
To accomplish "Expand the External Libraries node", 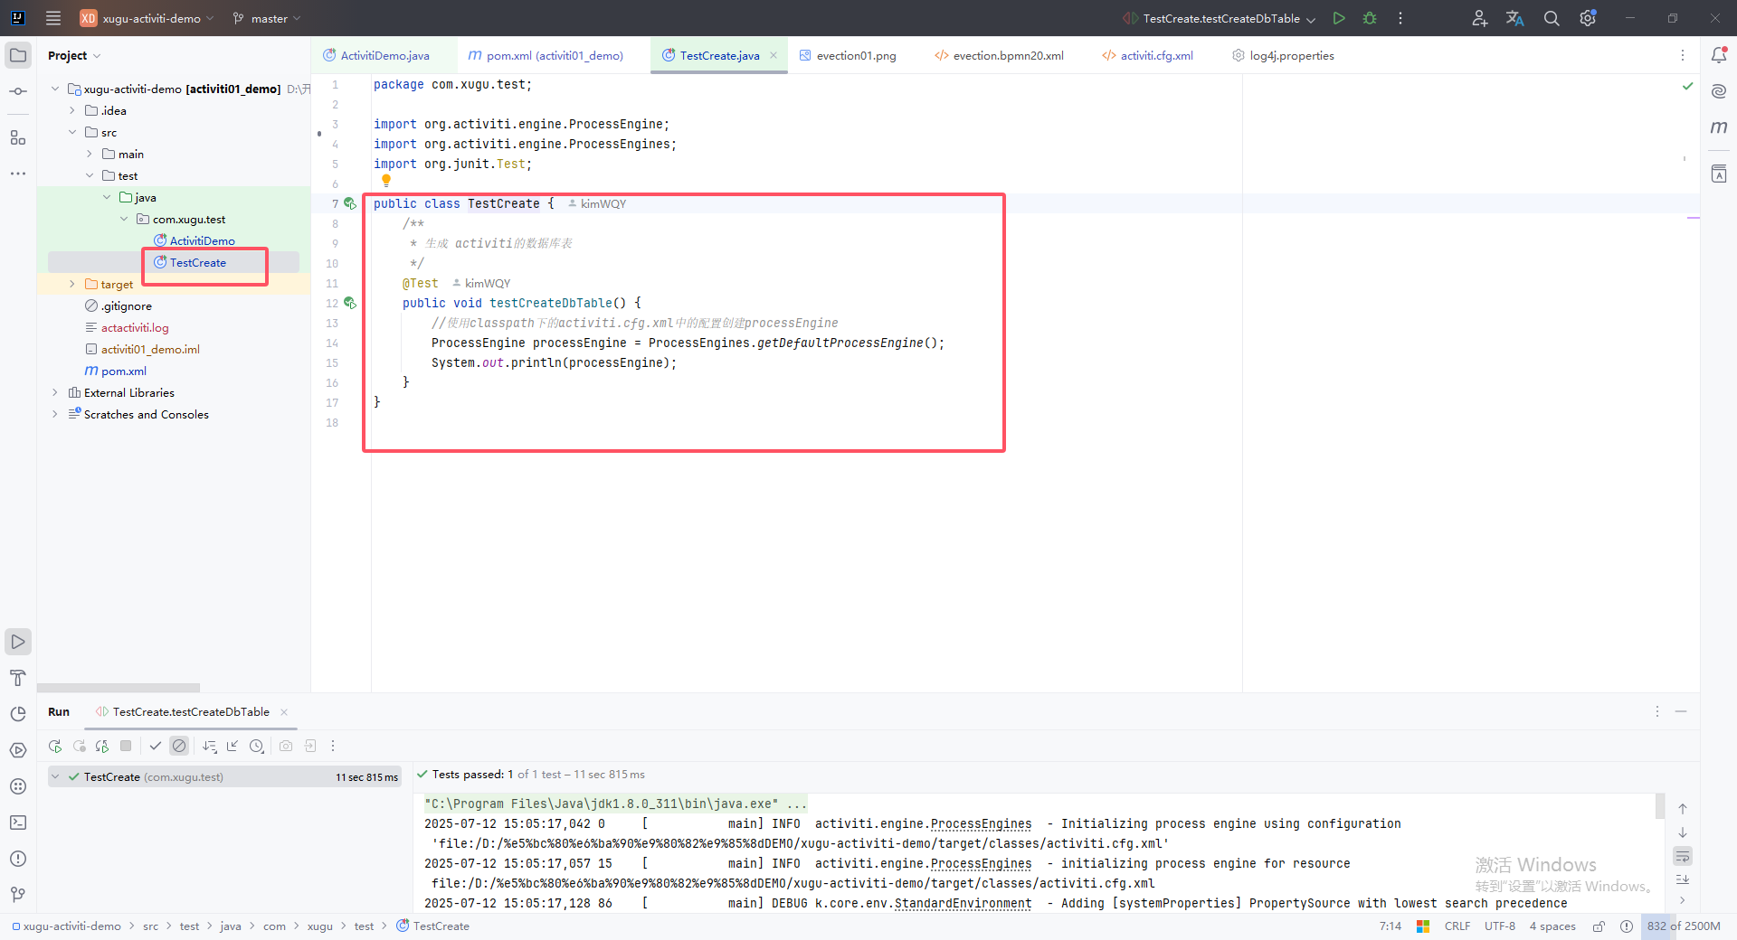I will tap(55, 393).
